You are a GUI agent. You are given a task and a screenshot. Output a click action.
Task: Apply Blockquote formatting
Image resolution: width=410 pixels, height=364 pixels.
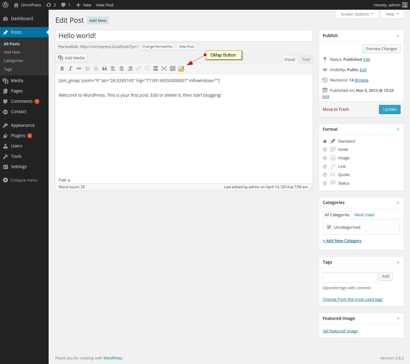[x=105, y=69]
